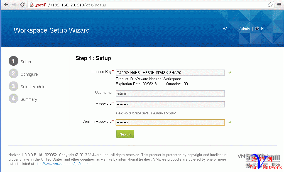Reload the page with refresh icon
284x172 pixels.
click(x=22, y=5)
